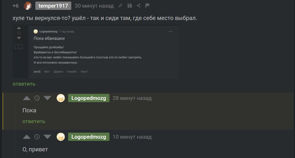Copy link icon next to temper1917's comment
Image resolution: width=295 pixels, height=158 pixels.
pos(120,6)
